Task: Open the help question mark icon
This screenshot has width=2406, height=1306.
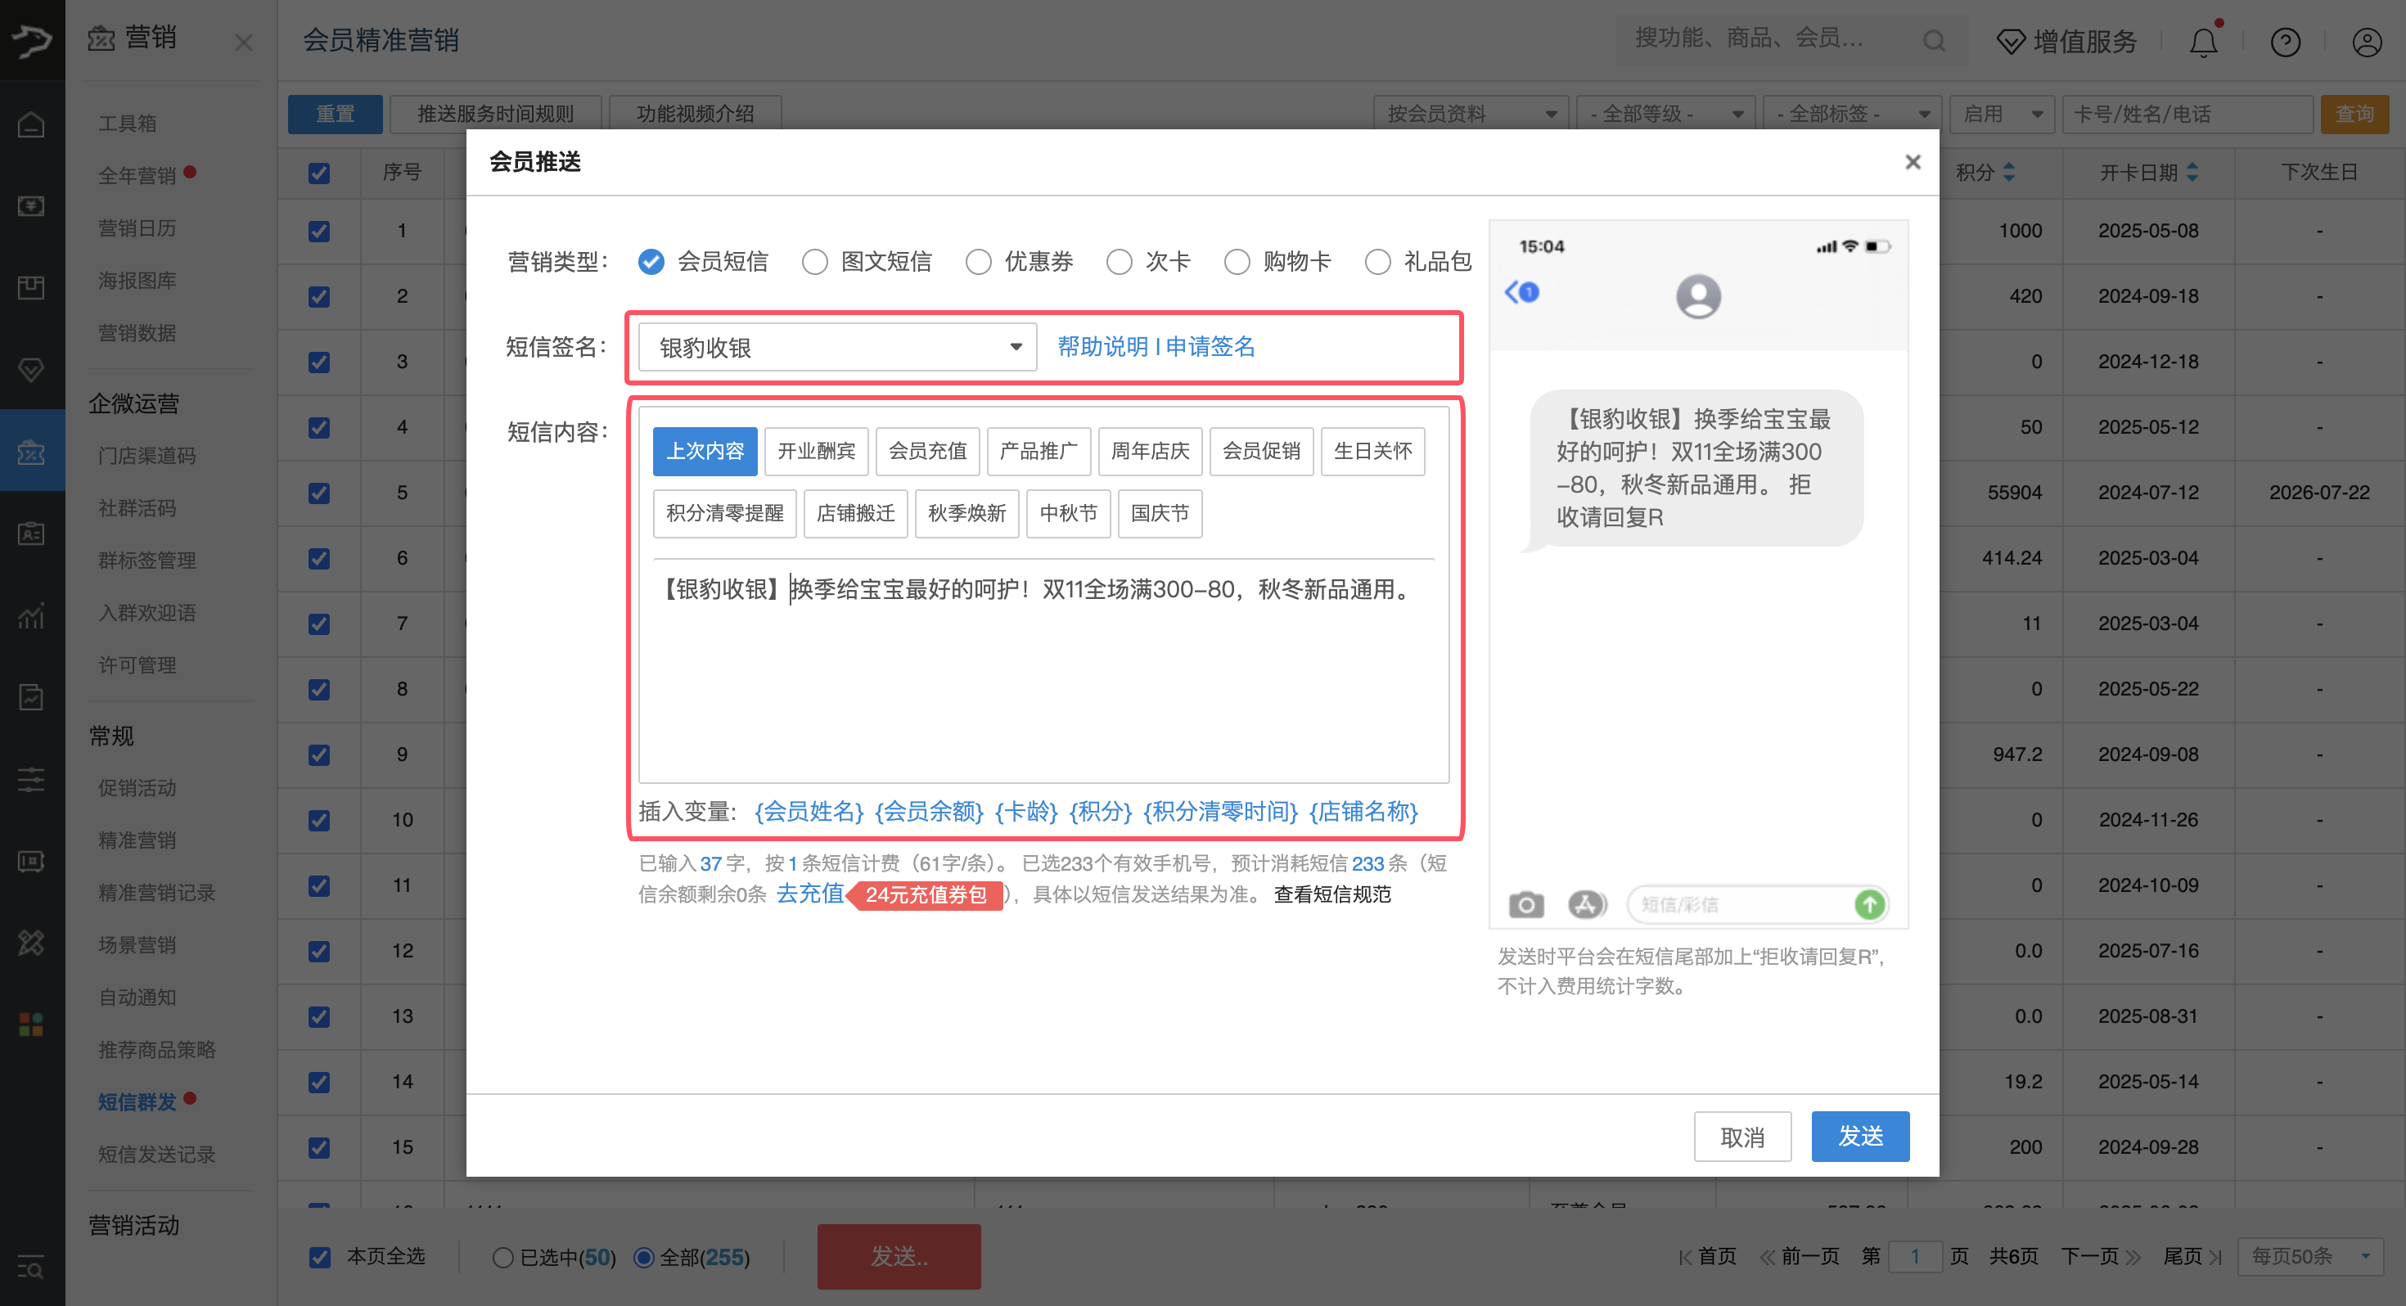Action: (2285, 41)
